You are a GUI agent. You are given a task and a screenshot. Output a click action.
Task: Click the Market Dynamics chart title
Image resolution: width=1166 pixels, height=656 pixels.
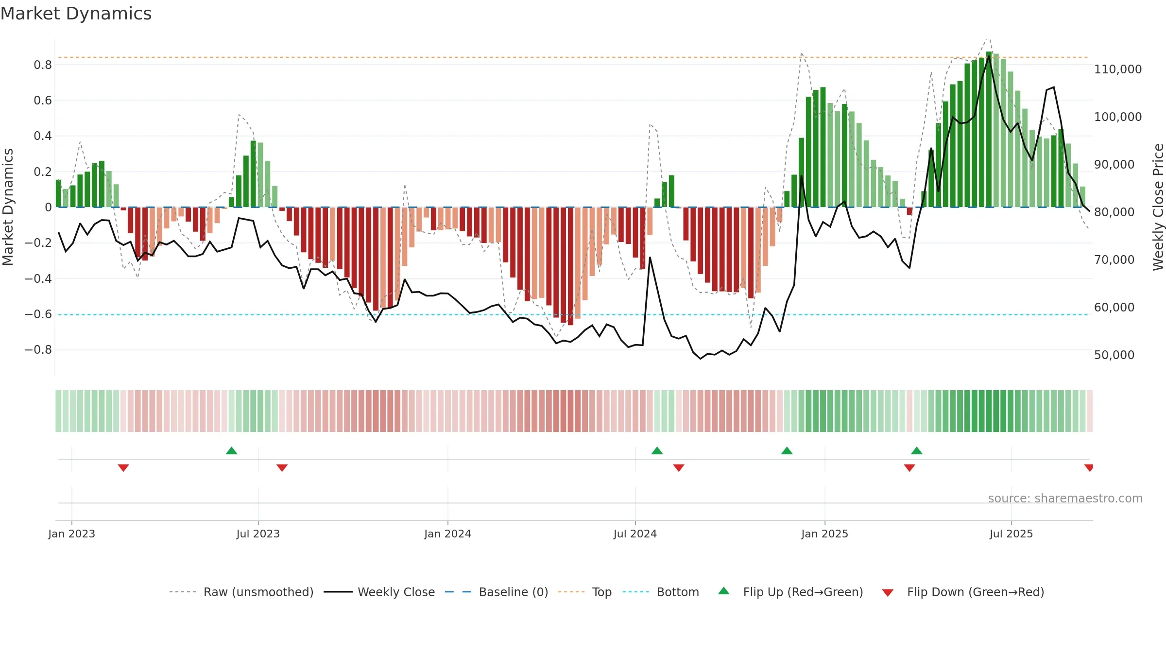tap(76, 14)
